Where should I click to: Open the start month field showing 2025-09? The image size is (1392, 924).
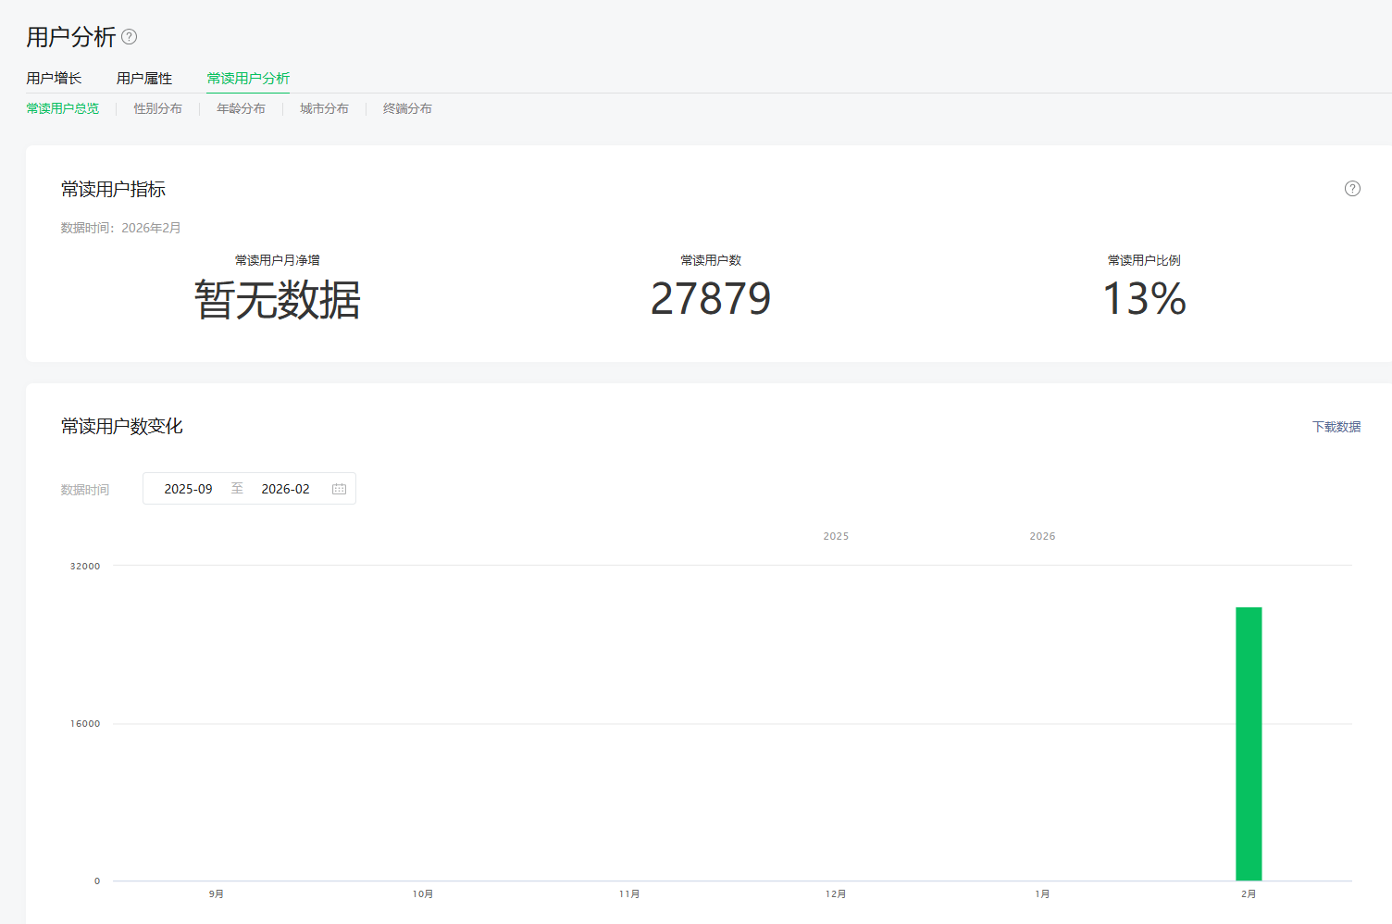point(188,489)
